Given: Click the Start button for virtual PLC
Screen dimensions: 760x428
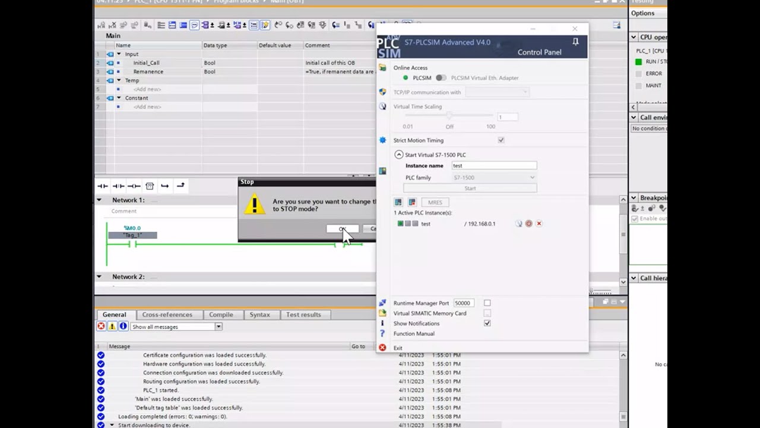Looking at the screenshot, I should click(470, 188).
